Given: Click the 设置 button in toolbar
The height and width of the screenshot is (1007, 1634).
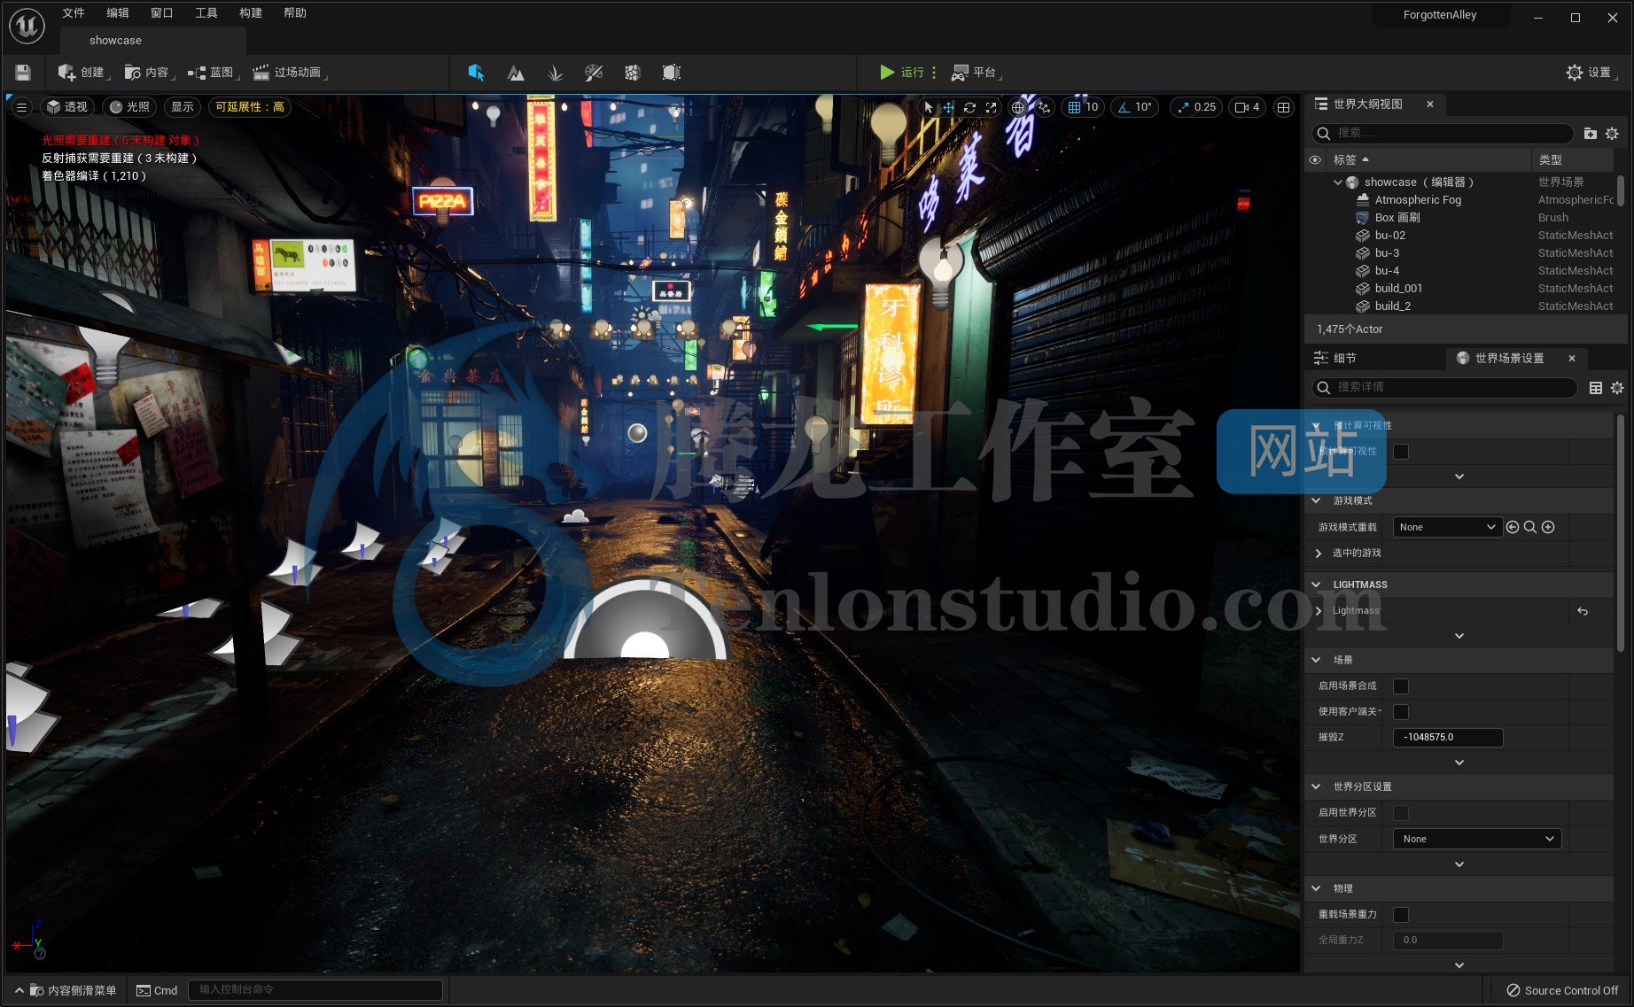Looking at the screenshot, I should tap(1590, 73).
